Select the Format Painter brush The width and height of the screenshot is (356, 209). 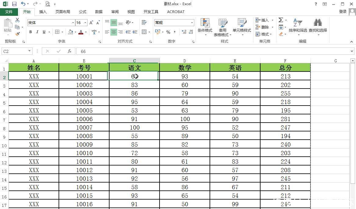coord(17,34)
